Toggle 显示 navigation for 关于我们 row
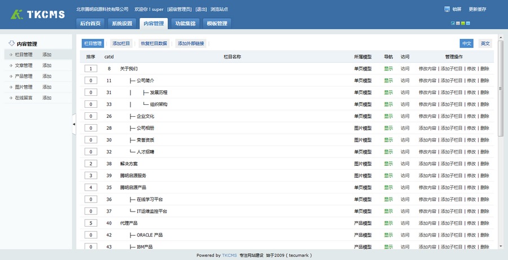Viewport: 508px width, 260px height. coord(388,69)
